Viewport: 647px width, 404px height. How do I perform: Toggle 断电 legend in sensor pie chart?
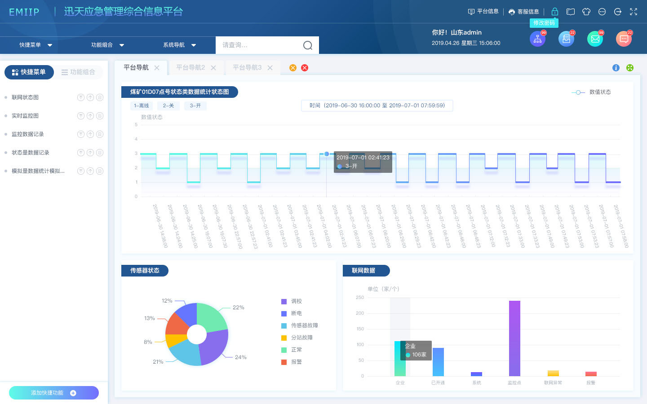point(292,313)
